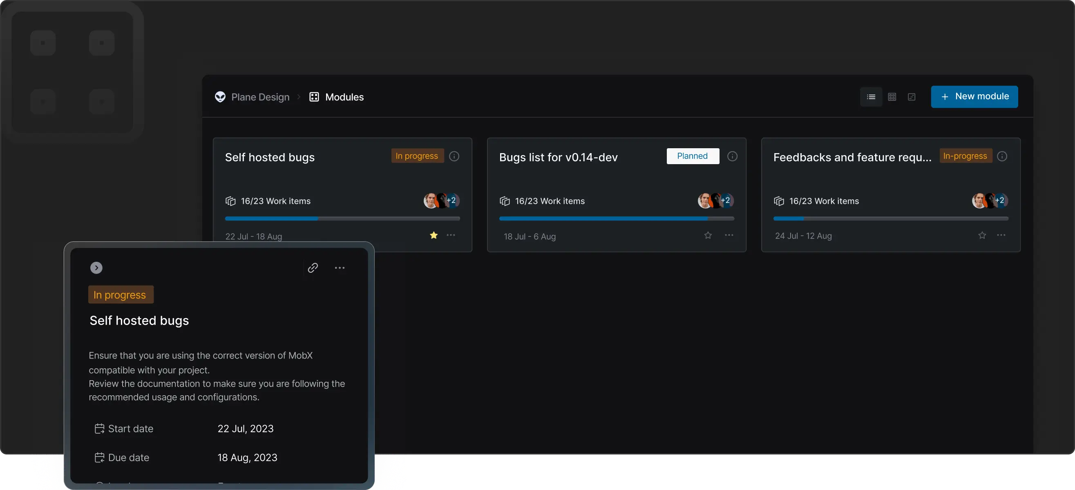Open more options on Bugs list v0.14-dev card

click(729, 235)
